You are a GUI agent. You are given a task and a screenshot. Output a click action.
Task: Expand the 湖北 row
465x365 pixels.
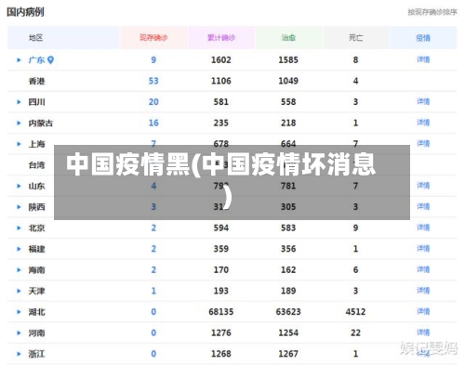click(19, 312)
